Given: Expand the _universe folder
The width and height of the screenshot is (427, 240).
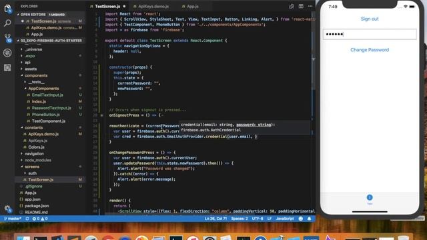Looking at the screenshot, I should click(33, 49).
